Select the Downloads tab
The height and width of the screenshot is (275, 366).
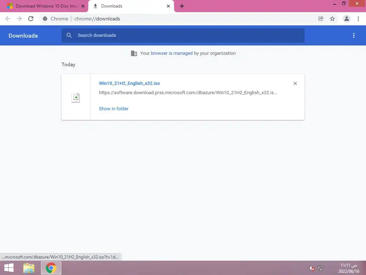point(131,6)
